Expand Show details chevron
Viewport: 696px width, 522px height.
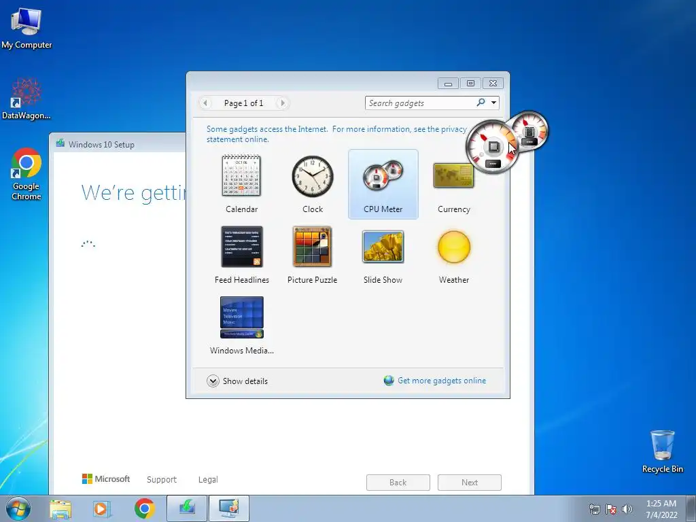coord(213,381)
